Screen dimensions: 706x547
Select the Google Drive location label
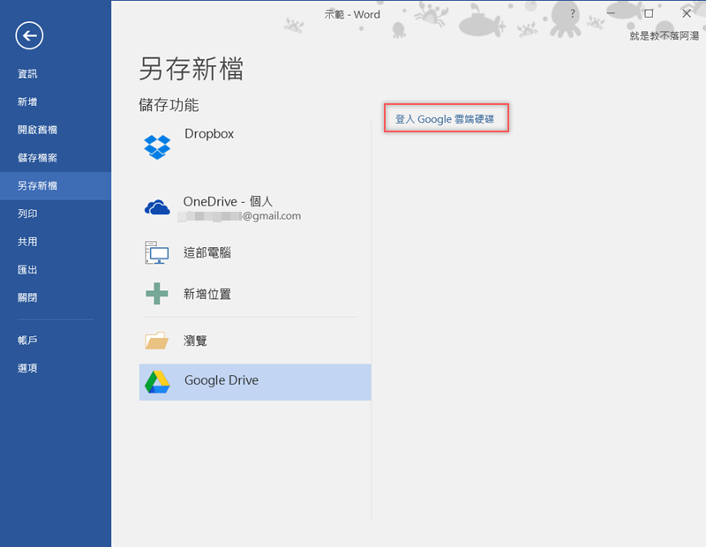tap(222, 380)
